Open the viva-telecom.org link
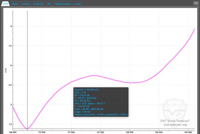Viewport: 200px width, 134px height. [174, 125]
